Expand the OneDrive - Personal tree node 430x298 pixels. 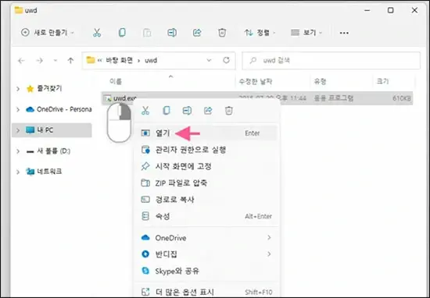18,109
